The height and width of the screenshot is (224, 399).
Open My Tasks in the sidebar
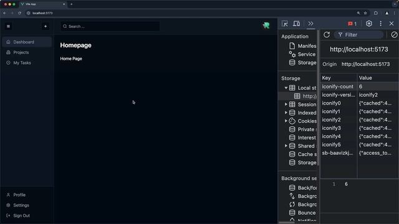[x=27, y=63]
